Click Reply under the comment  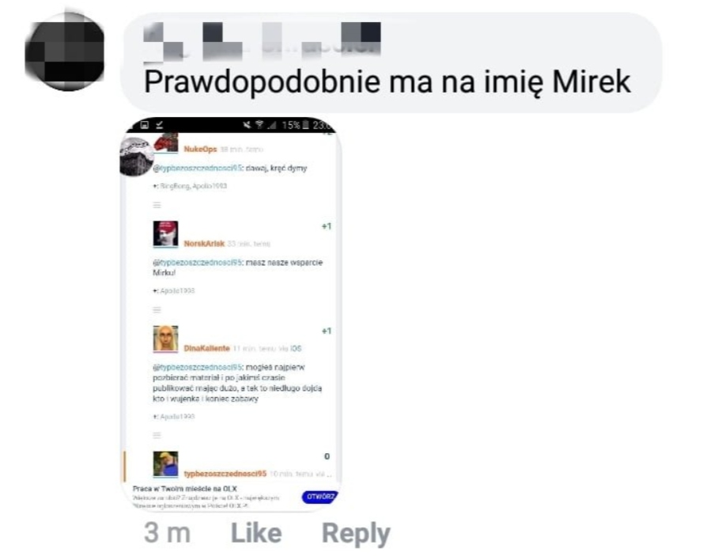click(x=356, y=534)
